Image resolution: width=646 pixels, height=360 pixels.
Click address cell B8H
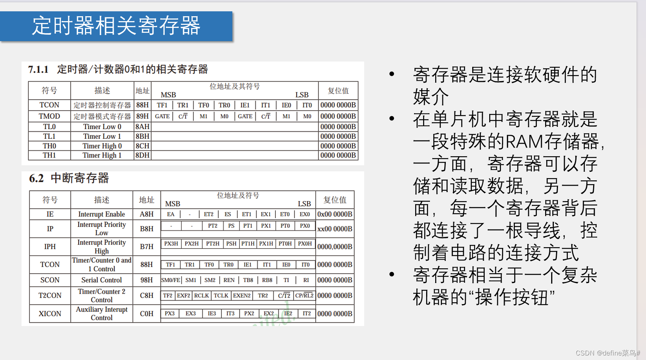click(147, 229)
